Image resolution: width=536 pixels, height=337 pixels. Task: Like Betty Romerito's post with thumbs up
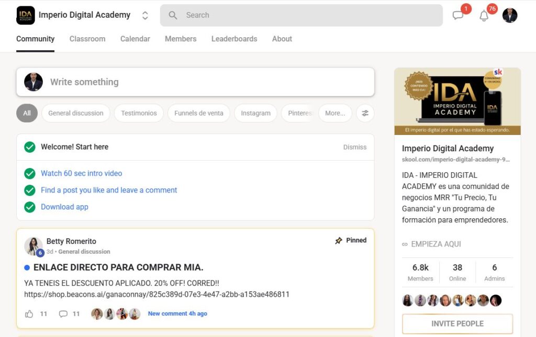(x=29, y=314)
